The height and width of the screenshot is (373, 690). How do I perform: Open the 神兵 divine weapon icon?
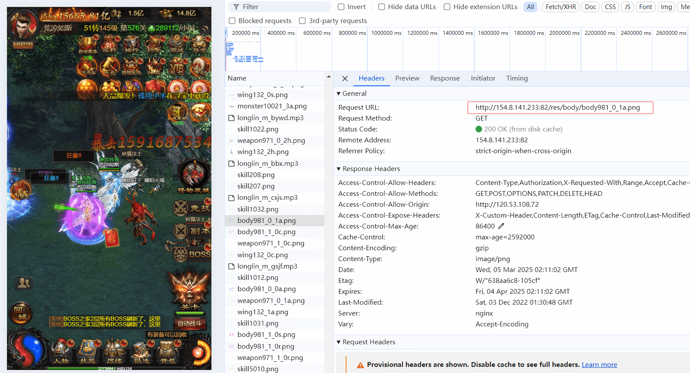(x=154, y=67)
